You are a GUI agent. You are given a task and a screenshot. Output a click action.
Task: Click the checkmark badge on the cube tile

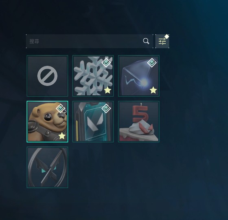(152, 63)
